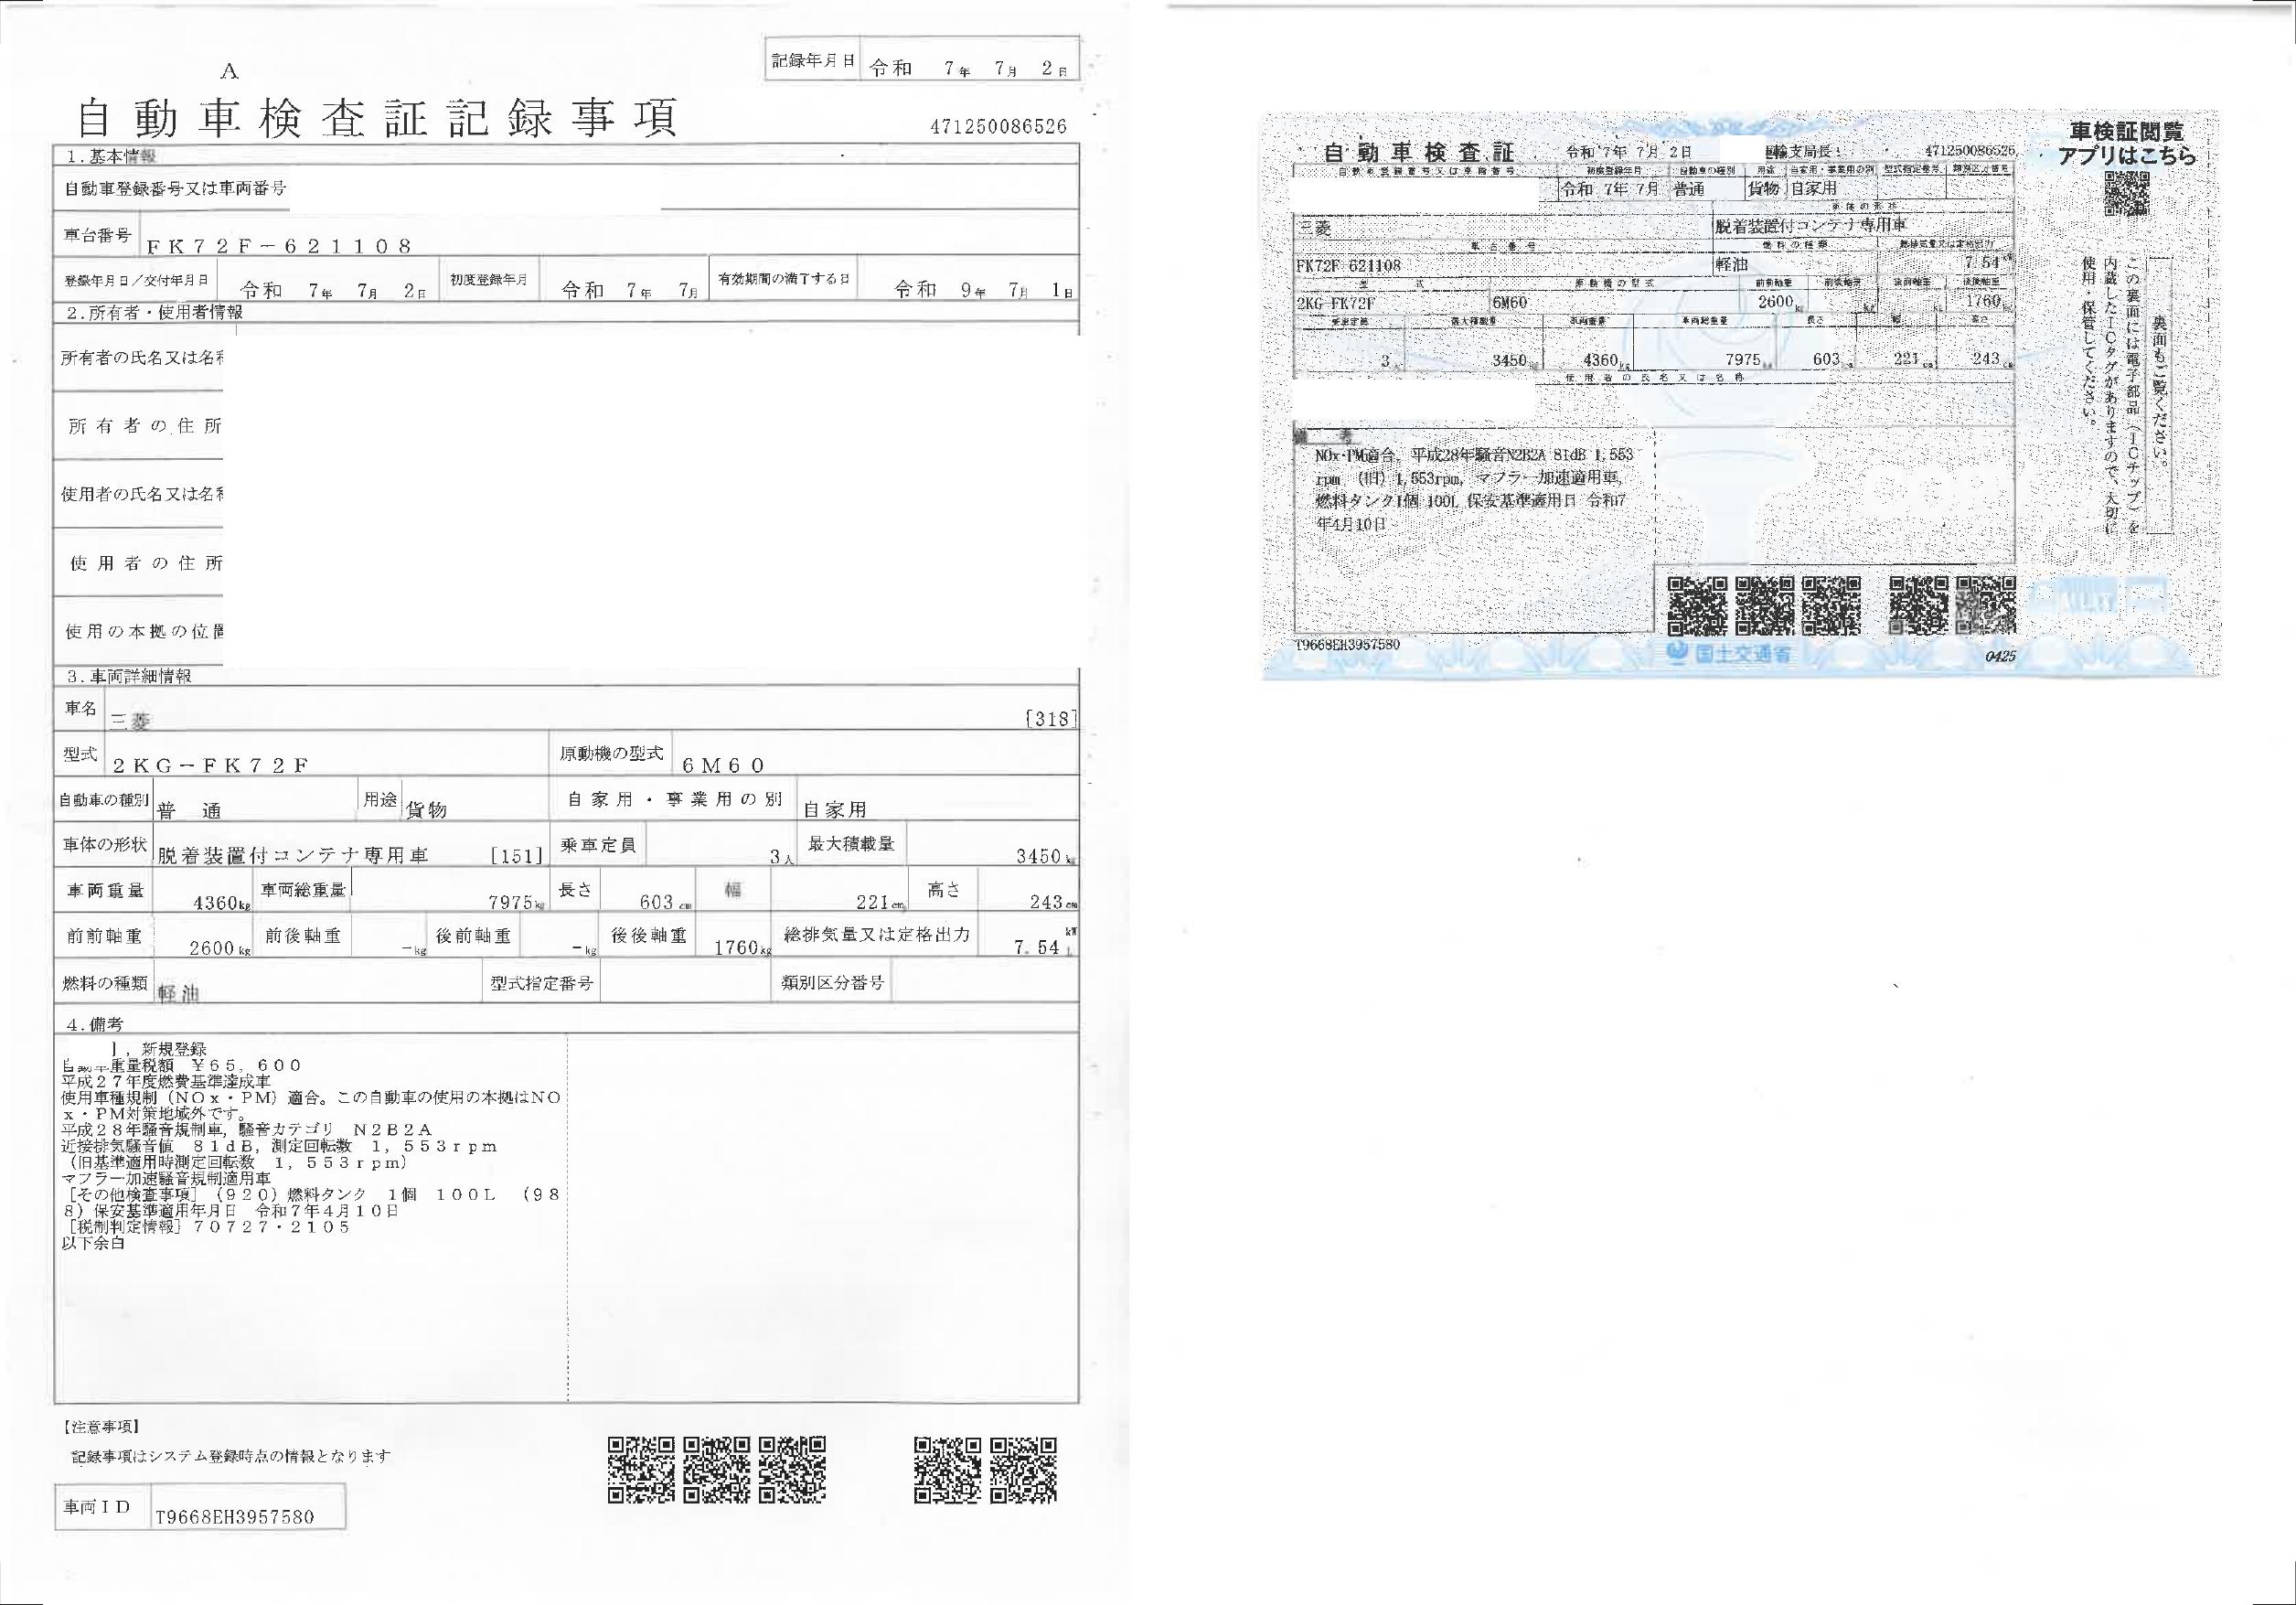Click the leftmost QR code under the 備考 section
The width and height of the screenshot is (2296, 1605).
641,1469
